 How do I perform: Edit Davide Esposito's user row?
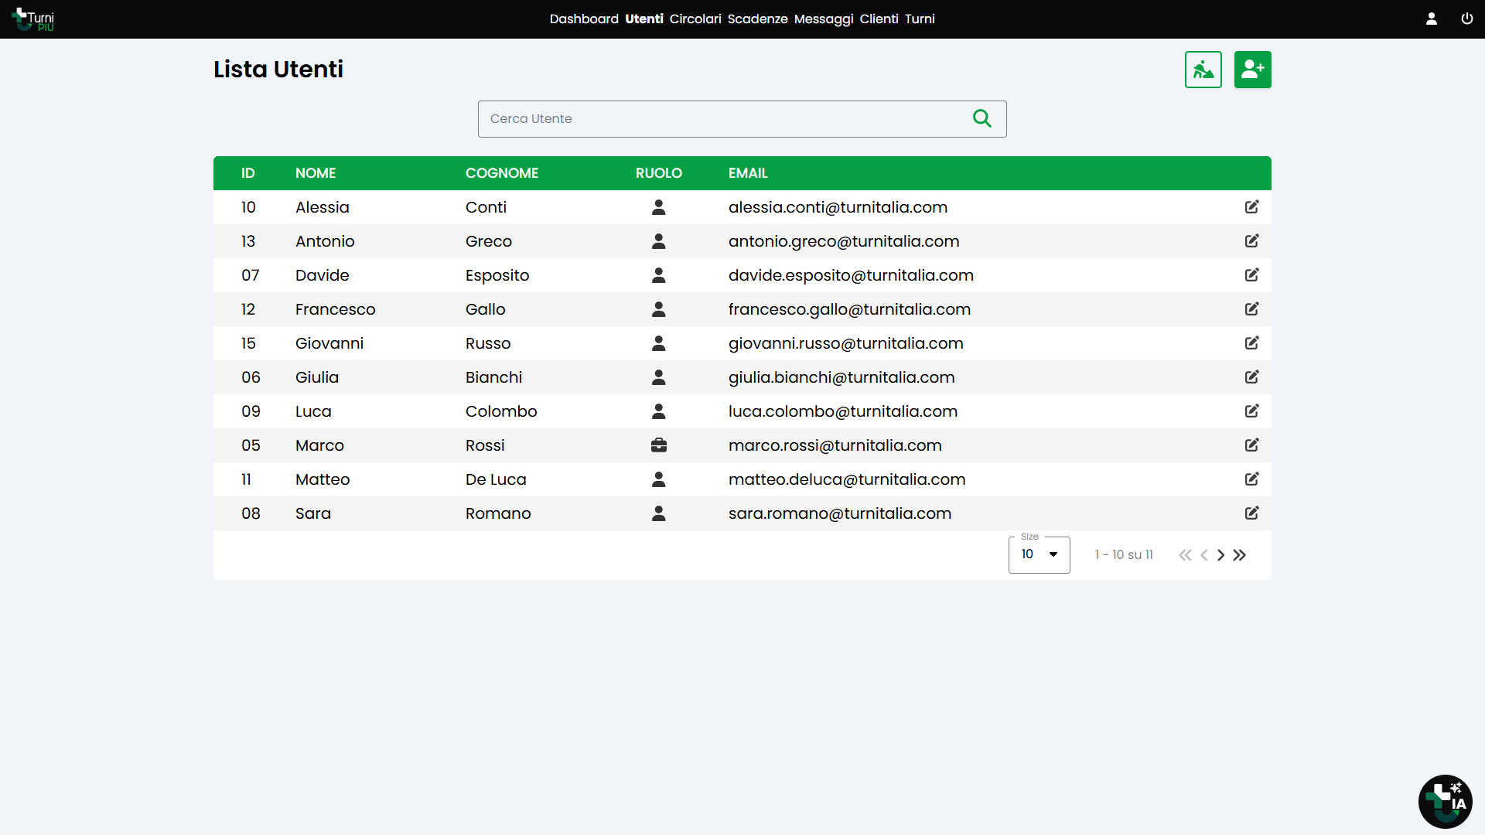(x=1252, y=275)
